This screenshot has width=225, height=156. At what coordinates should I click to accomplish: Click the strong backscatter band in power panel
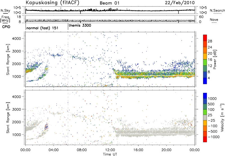155,74
